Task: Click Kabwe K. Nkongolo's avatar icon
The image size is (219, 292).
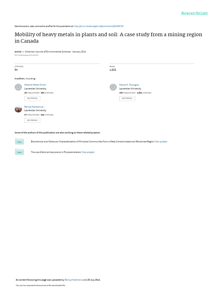Action: 113,87
